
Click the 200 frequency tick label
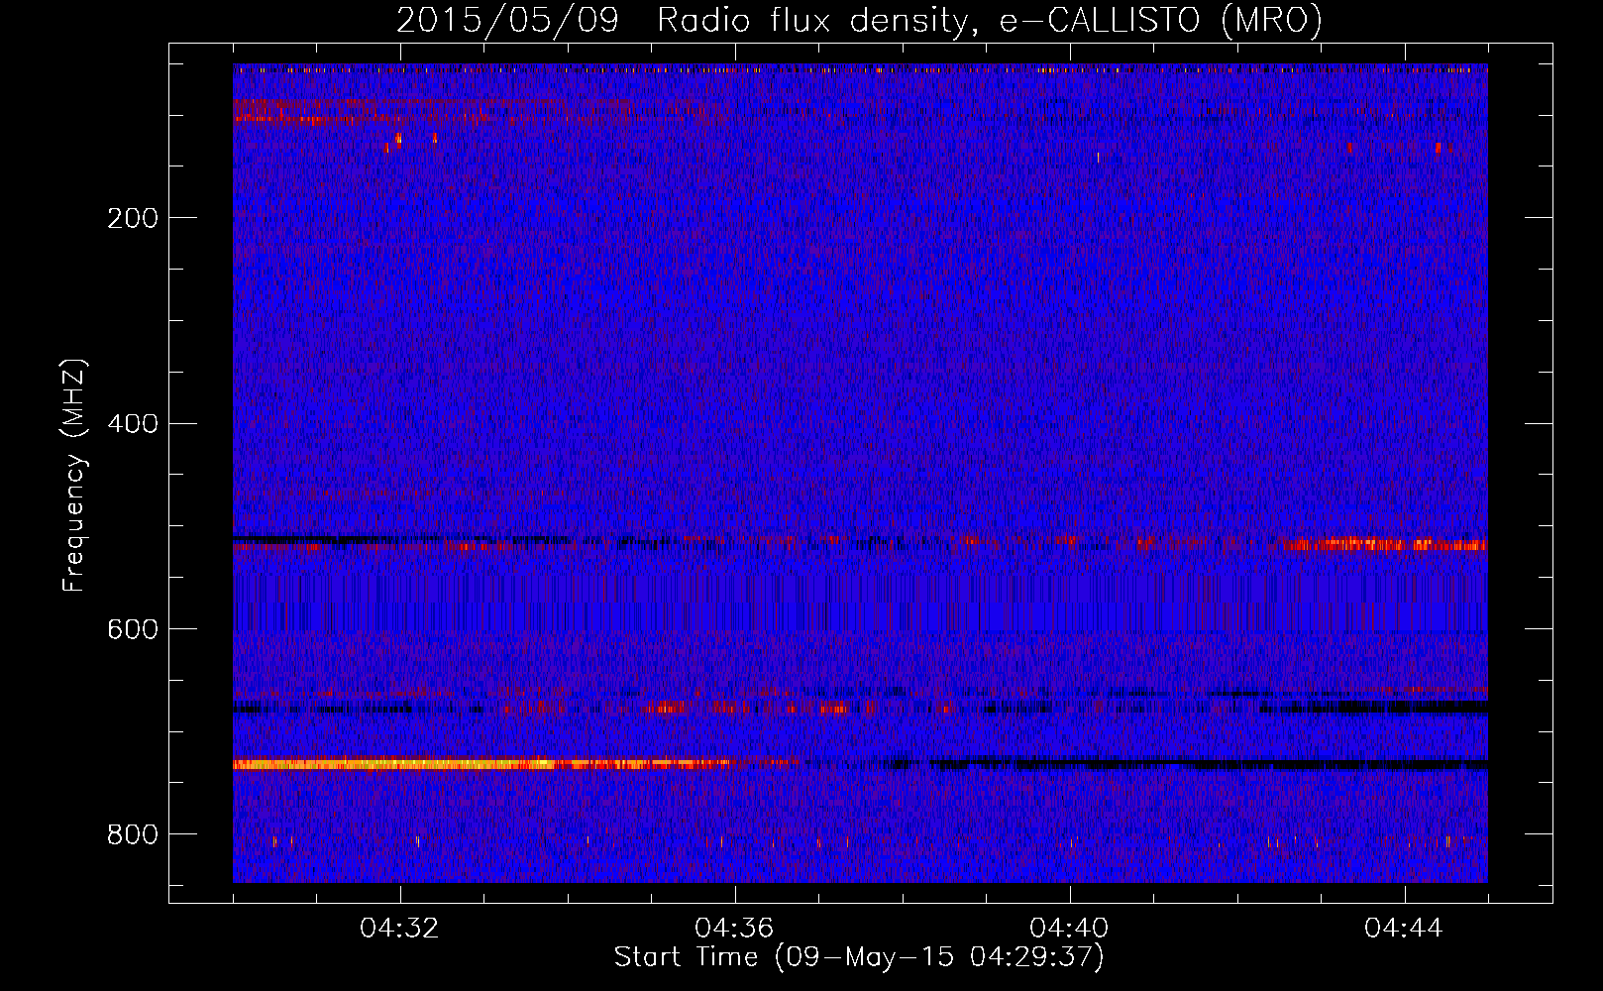click(133, 218)
